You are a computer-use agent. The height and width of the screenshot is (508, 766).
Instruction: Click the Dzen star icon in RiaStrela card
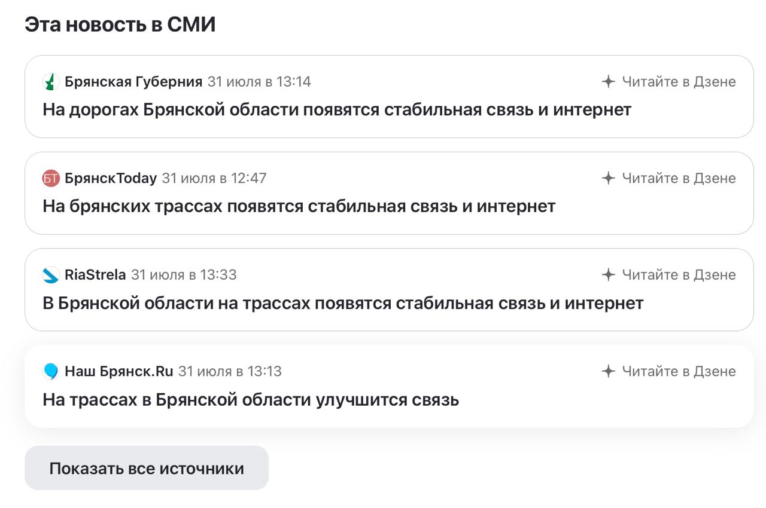point(609,275)
